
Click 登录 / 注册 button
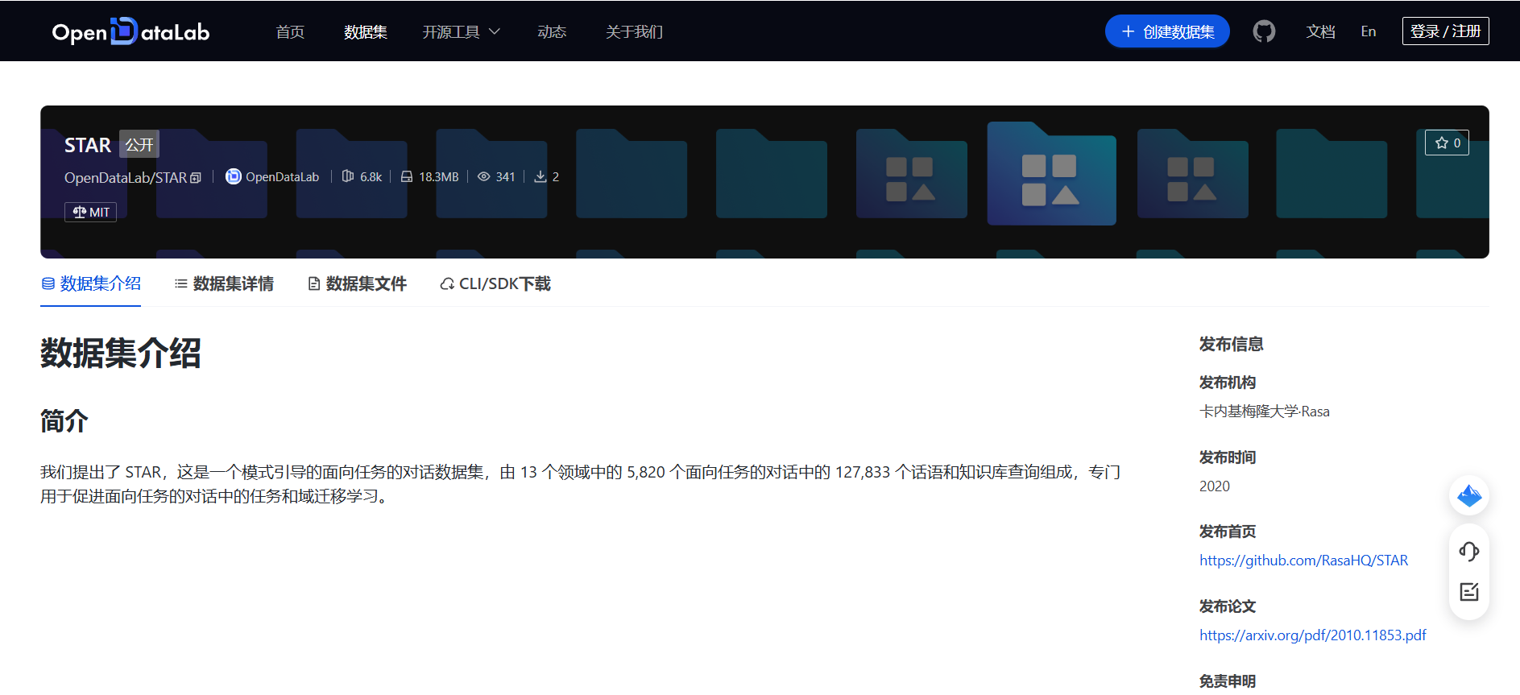click(x=1445, y=31)
